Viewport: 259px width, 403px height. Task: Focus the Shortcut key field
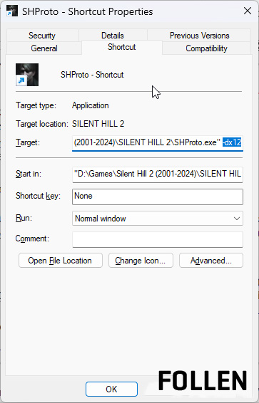tap(158, 197)
